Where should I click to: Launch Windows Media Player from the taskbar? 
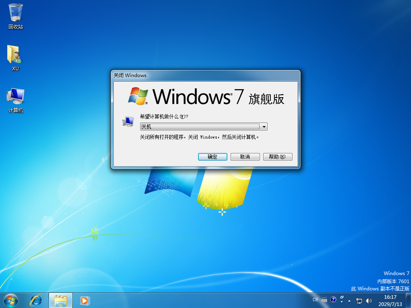tap(84, 300)
